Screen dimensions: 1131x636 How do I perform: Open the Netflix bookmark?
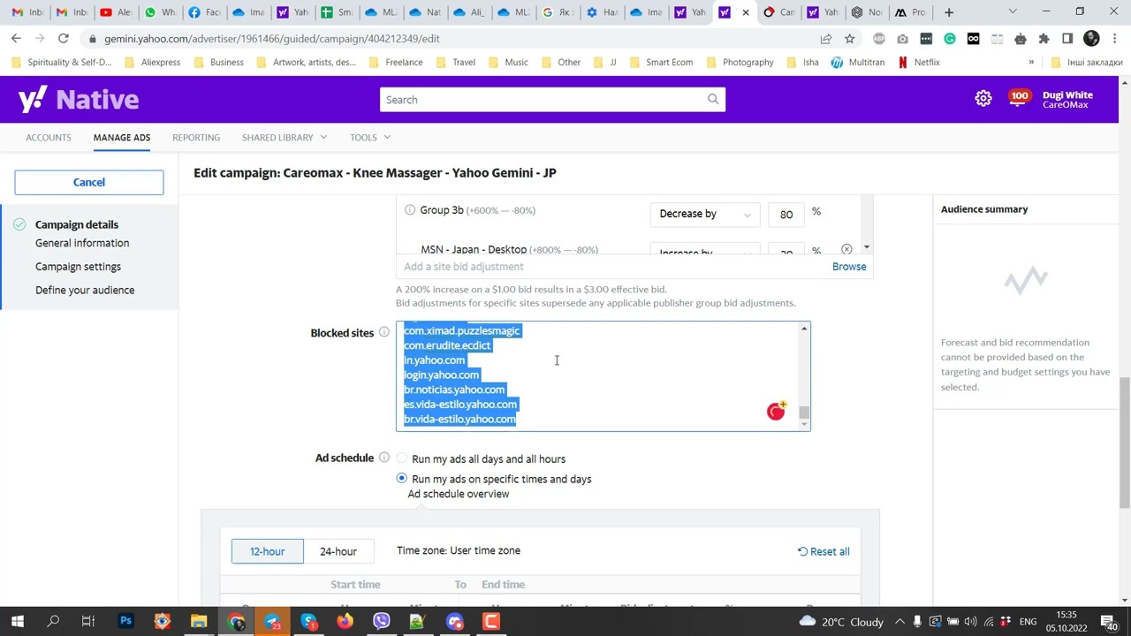coord(919,62)
